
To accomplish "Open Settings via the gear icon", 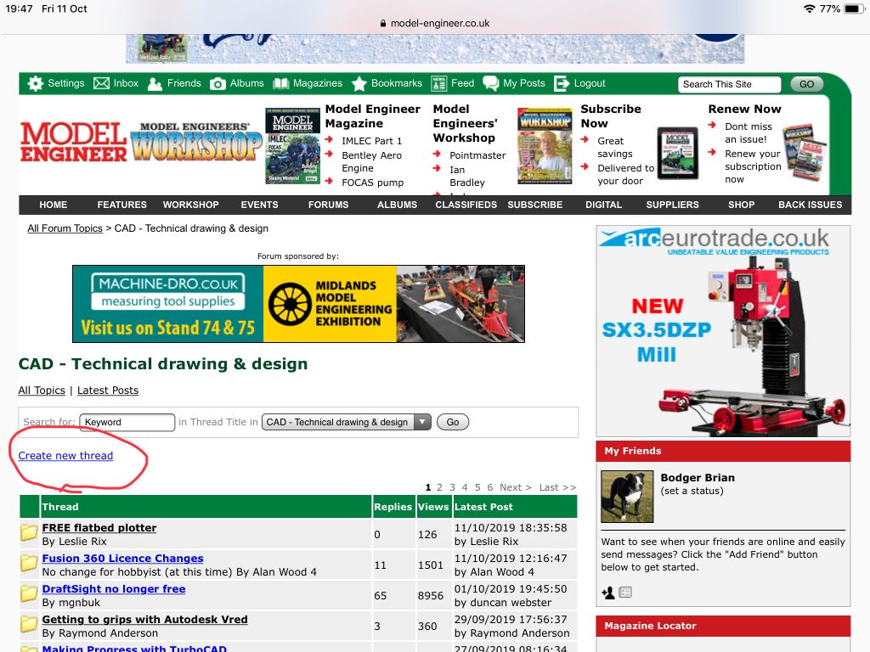I will 35,83.
